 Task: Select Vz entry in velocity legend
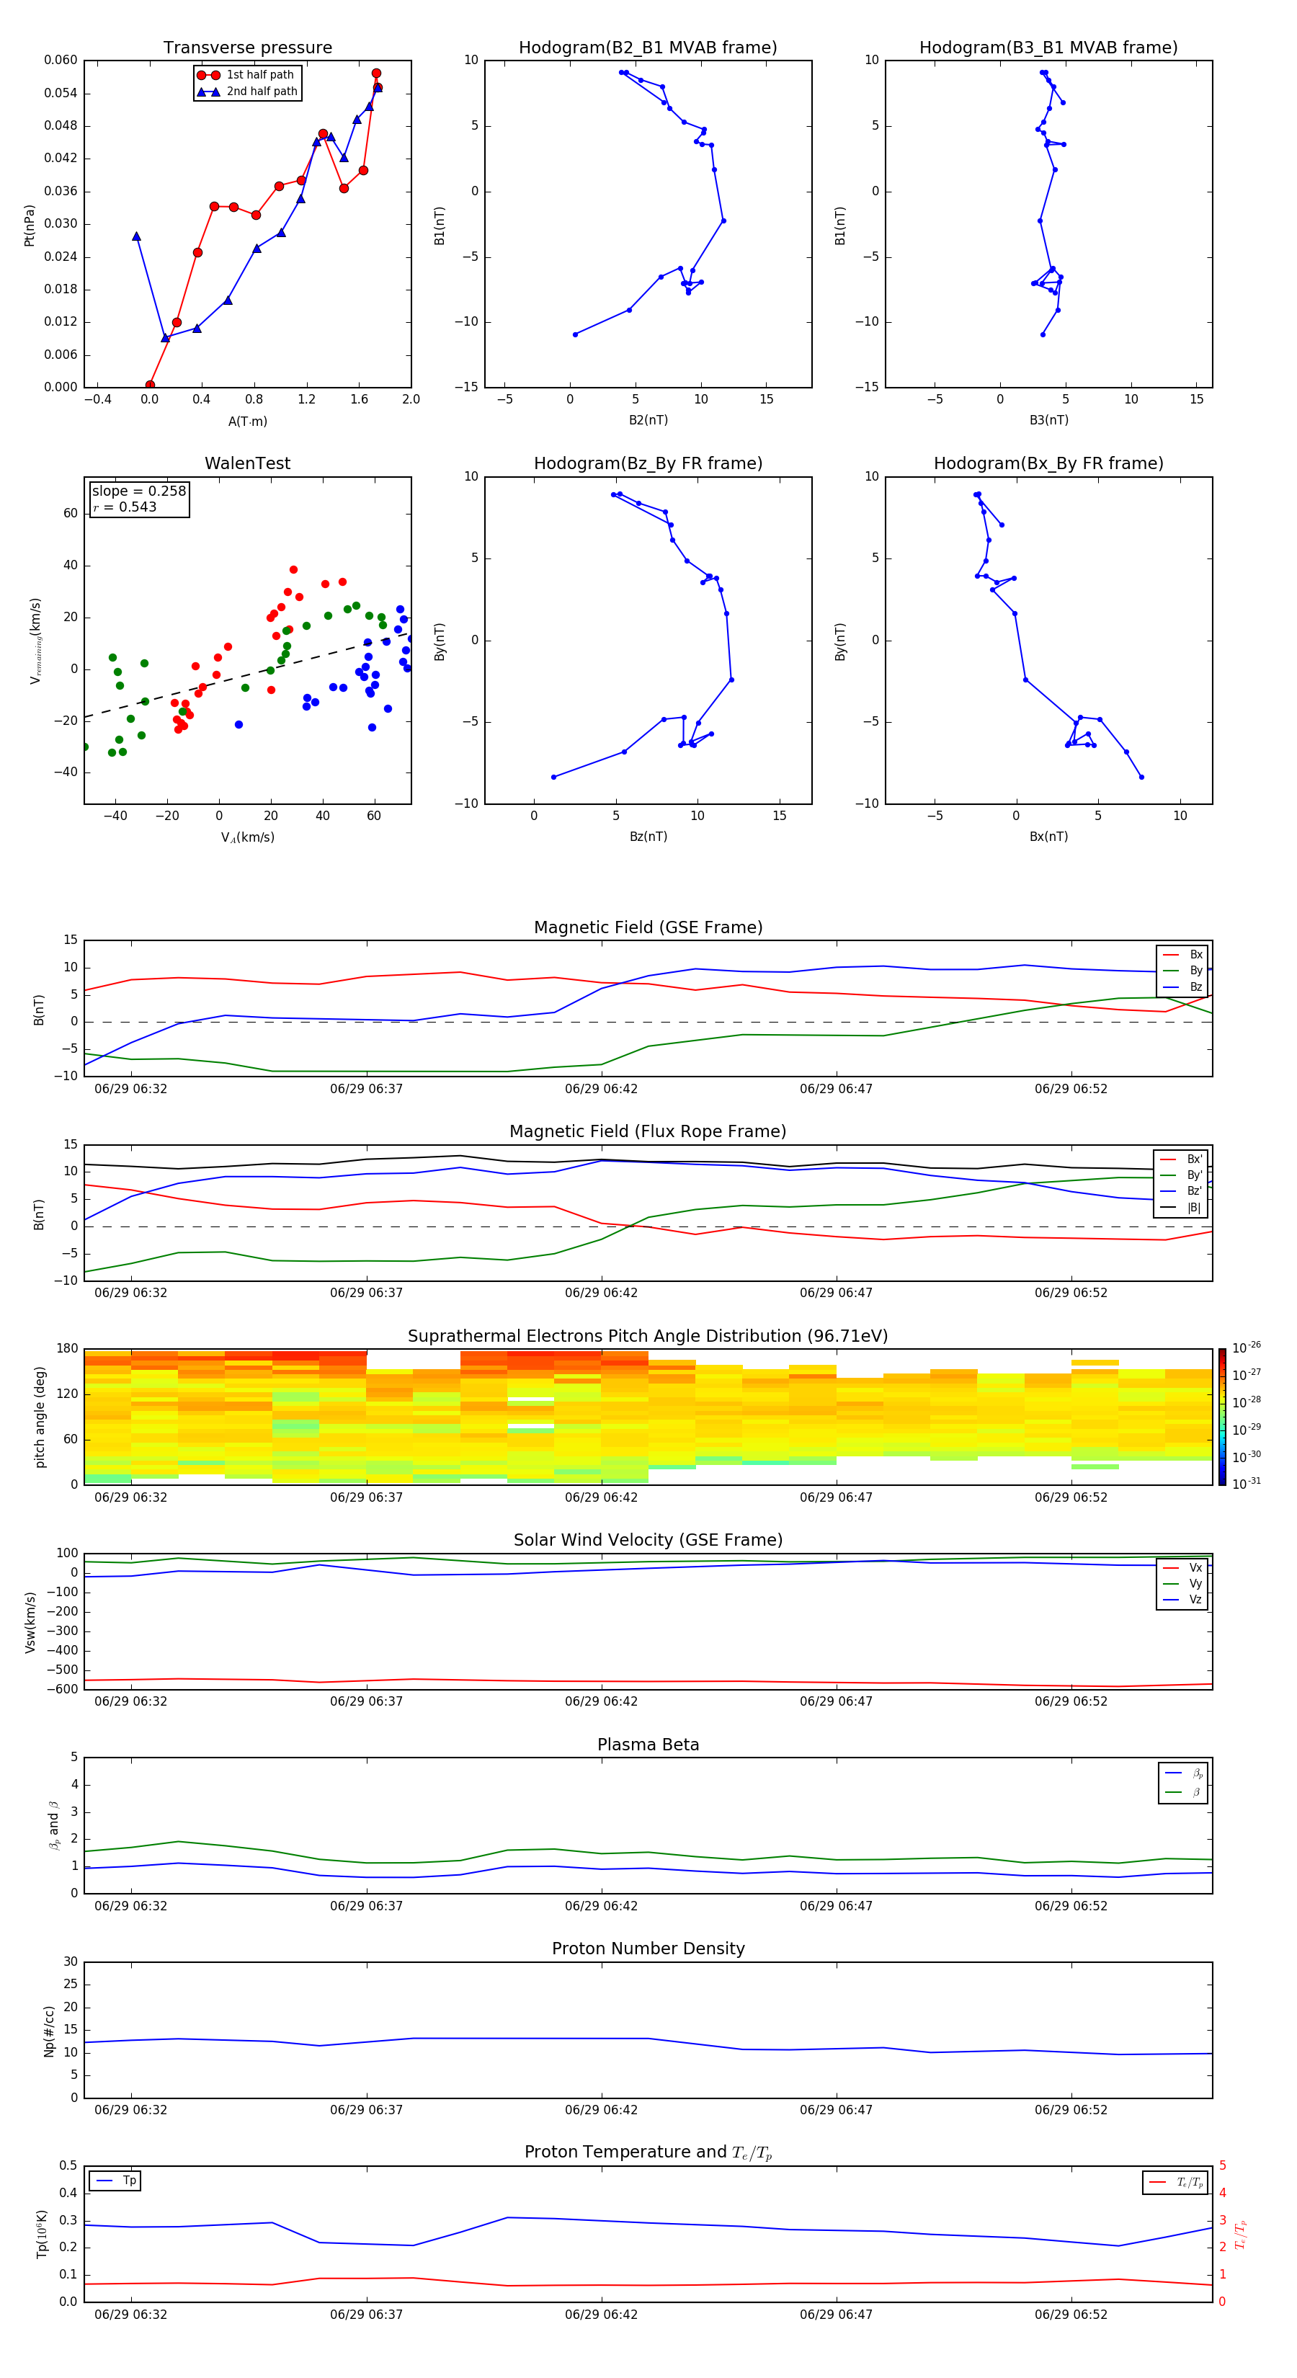[1182, 1600]
